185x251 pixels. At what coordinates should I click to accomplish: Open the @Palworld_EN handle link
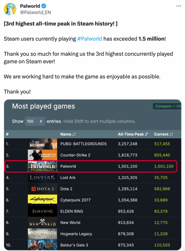[35, 12]
